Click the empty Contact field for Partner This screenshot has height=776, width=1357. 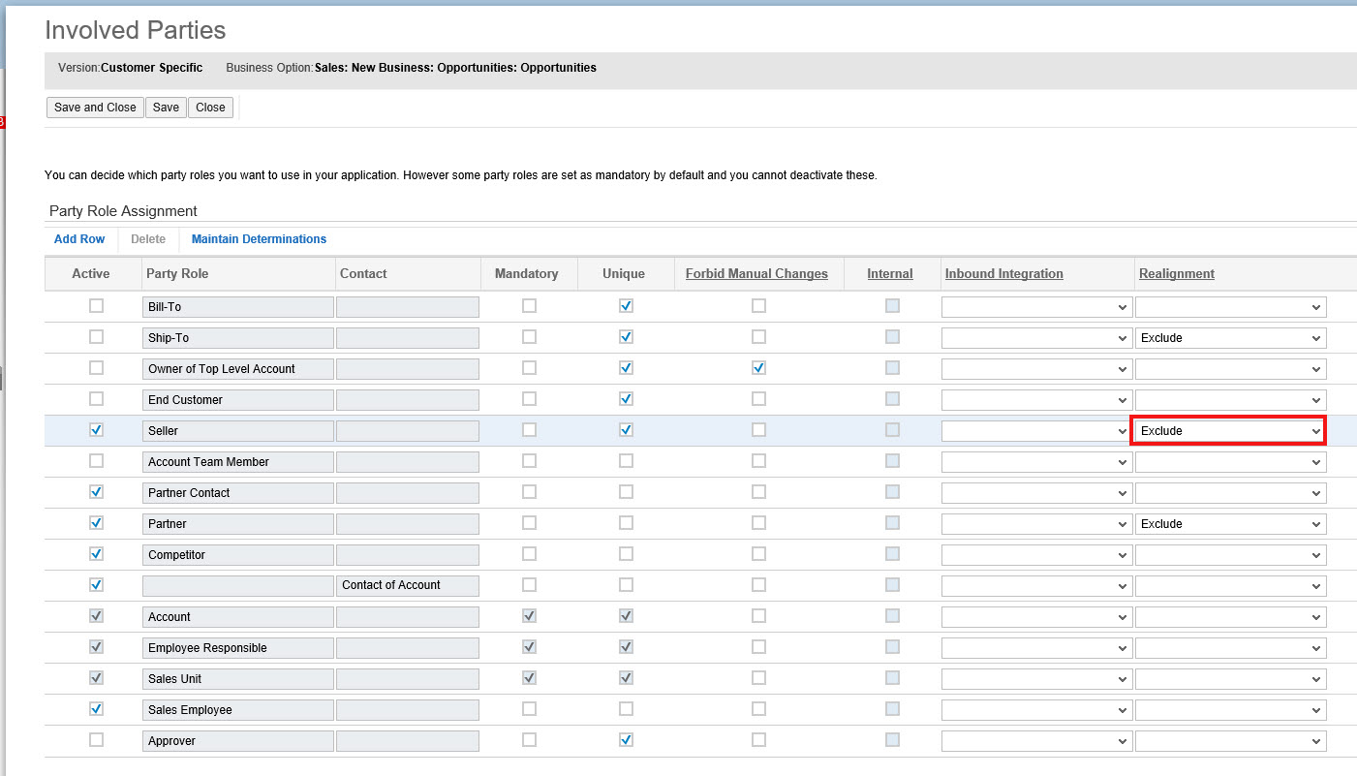(x=408, y=524)
